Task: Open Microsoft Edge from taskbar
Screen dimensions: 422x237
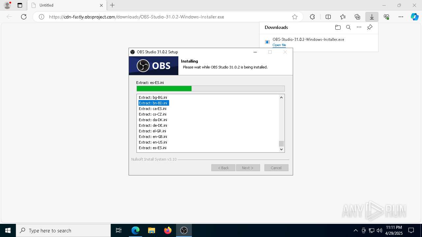Action: pyautogui.click(x=136, y=230)
